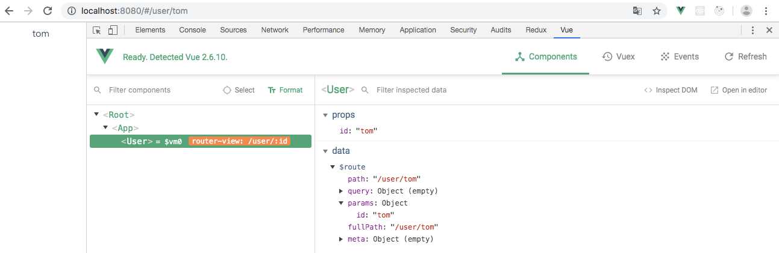
Task: Click the Ready. Detected Vue 2.6.10. message
Action: pyautogui.click(x=175, y=57)
